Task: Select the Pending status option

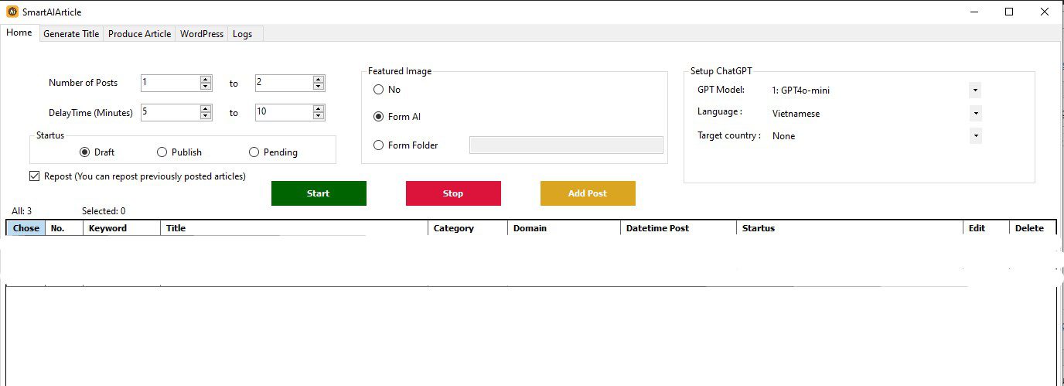Action: click(x=273, y=152)
